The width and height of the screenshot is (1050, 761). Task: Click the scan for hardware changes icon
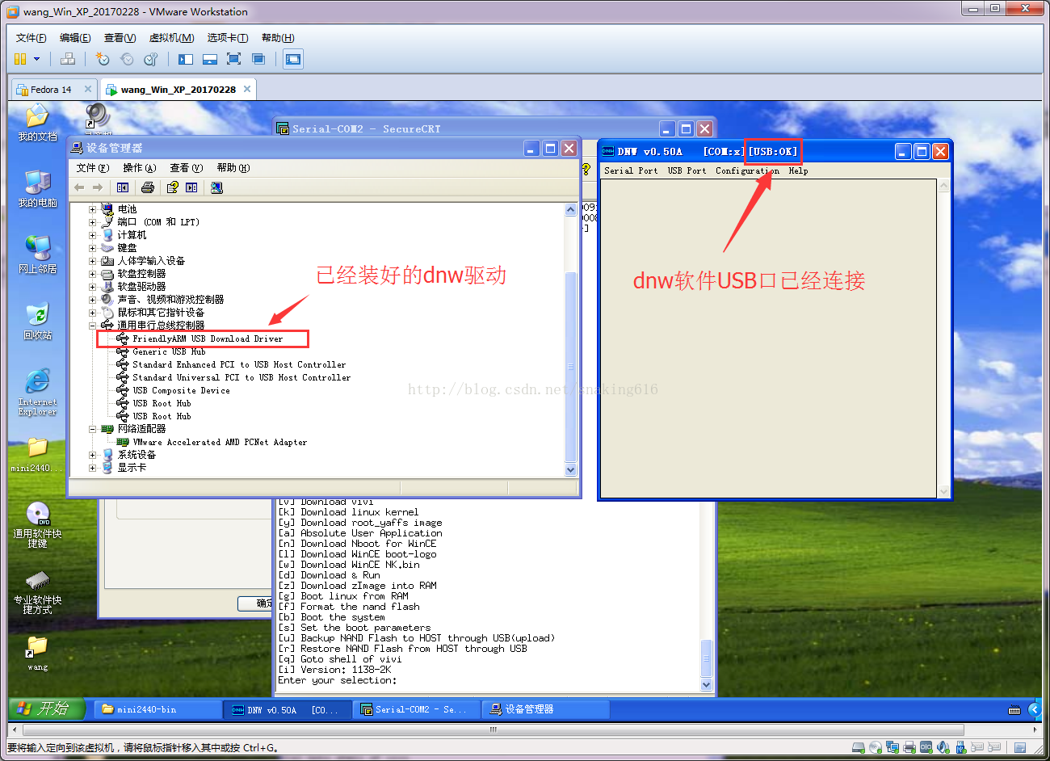point(216,187)
